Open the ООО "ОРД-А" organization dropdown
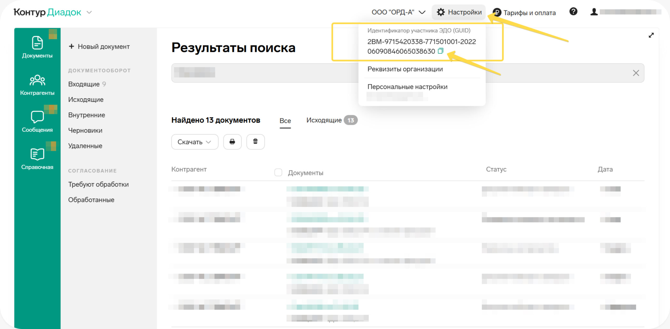 pos(398,12)
